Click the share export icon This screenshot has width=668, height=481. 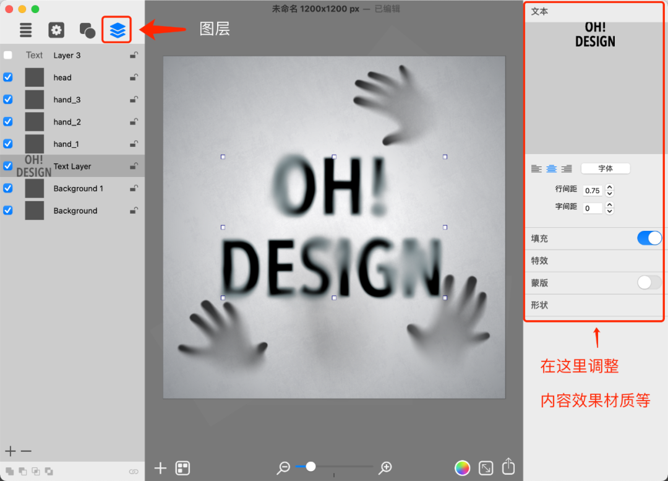coord(508,467)
